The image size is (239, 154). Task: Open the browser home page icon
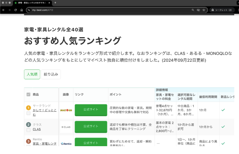coord(22,10)
